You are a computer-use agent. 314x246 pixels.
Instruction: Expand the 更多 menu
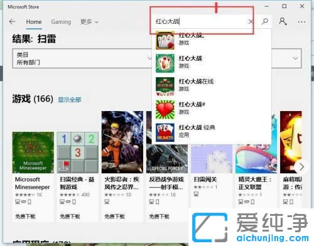coord(89,22)
